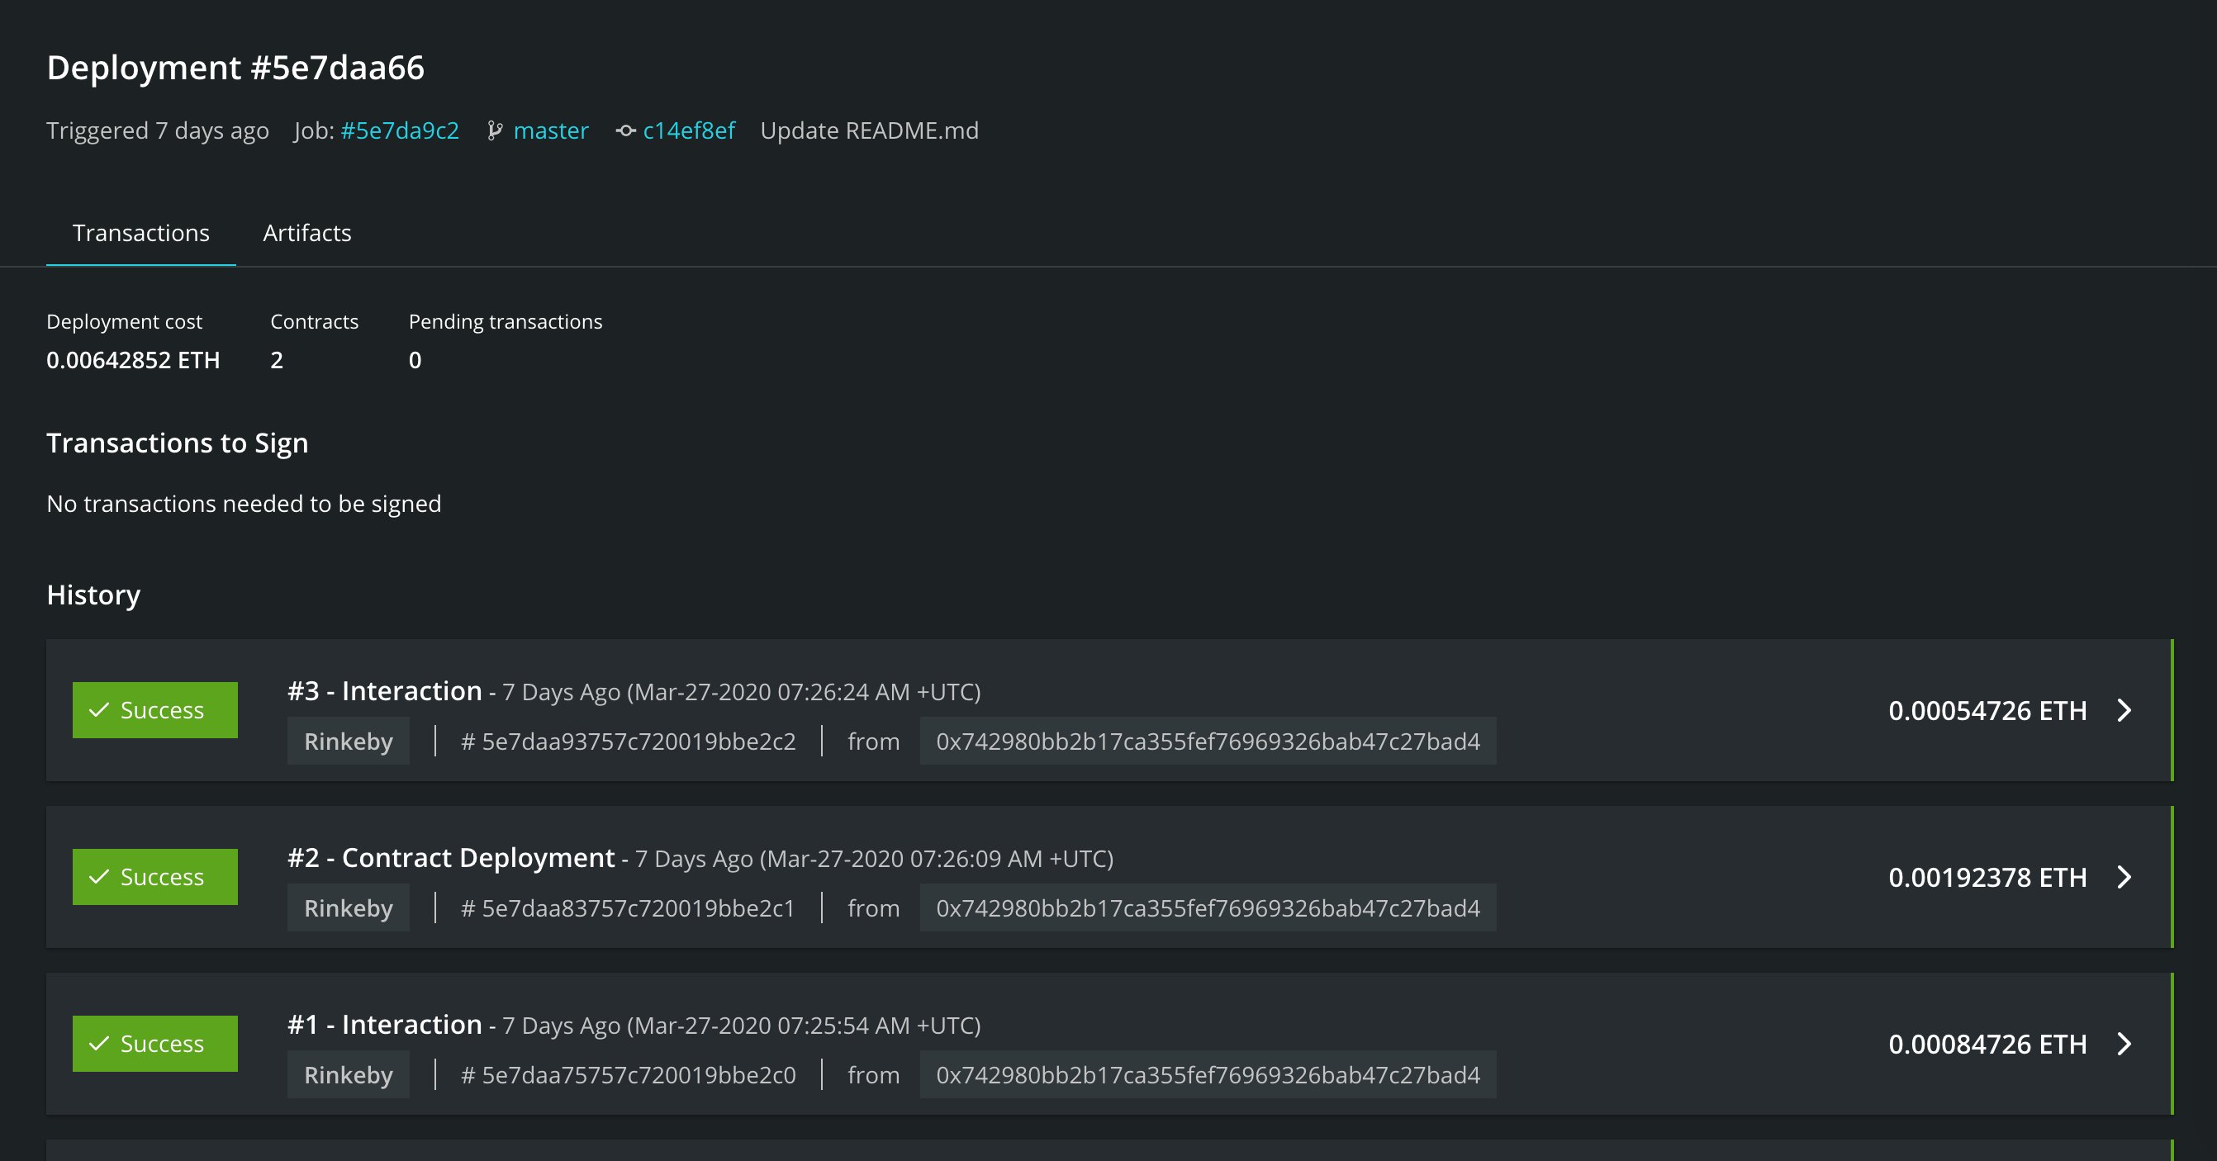Click the 0.00192378 ETH amount
Viewport: 2217px width, 1161px height.
(x=1987, y=878)
